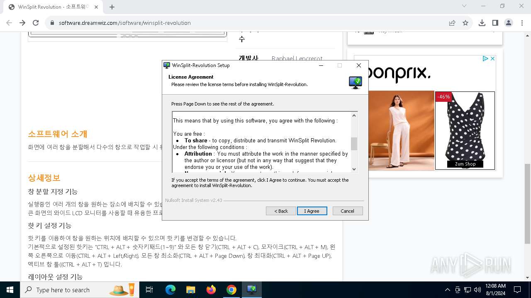Launch Firefox from taskbar
Screen dimensions: 531x298
211,290
